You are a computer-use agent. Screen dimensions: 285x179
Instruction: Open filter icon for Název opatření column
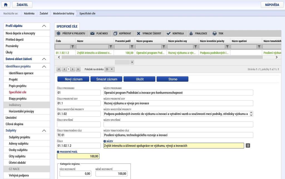[x=259, y=47]
